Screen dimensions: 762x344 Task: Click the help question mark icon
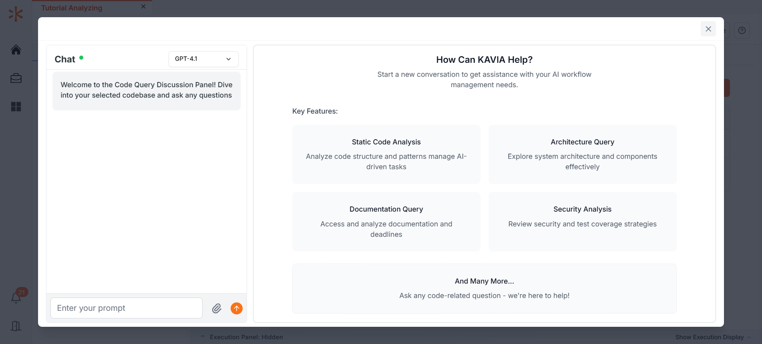tap(742, 30)
